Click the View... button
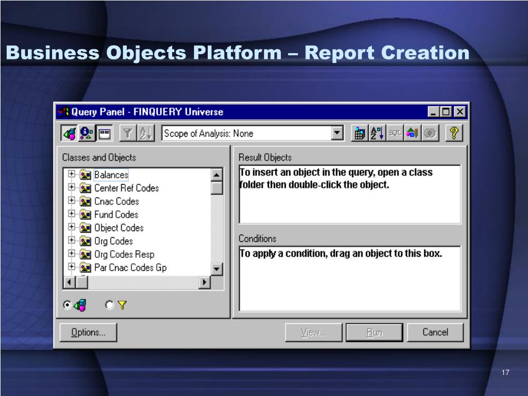Viewport: 528px width, 396px height. coord(313,333)
